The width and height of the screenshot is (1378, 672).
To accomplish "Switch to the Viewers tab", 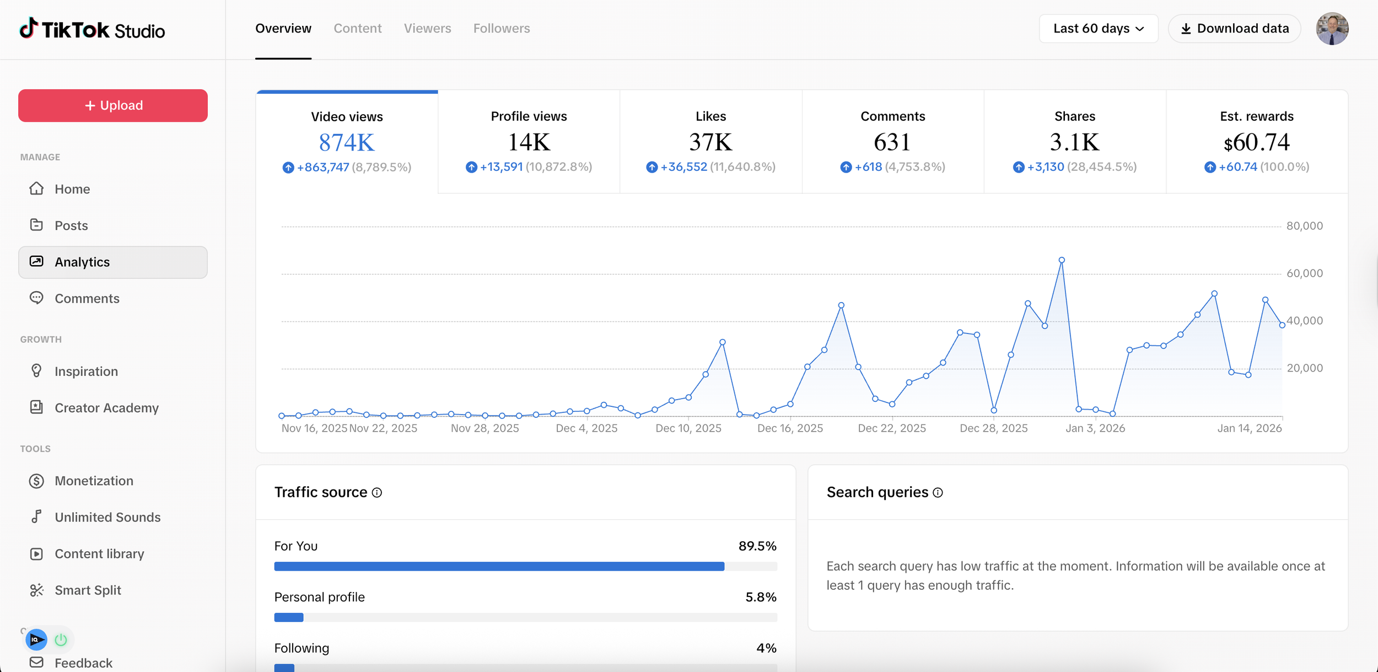I will click(428, 28).
